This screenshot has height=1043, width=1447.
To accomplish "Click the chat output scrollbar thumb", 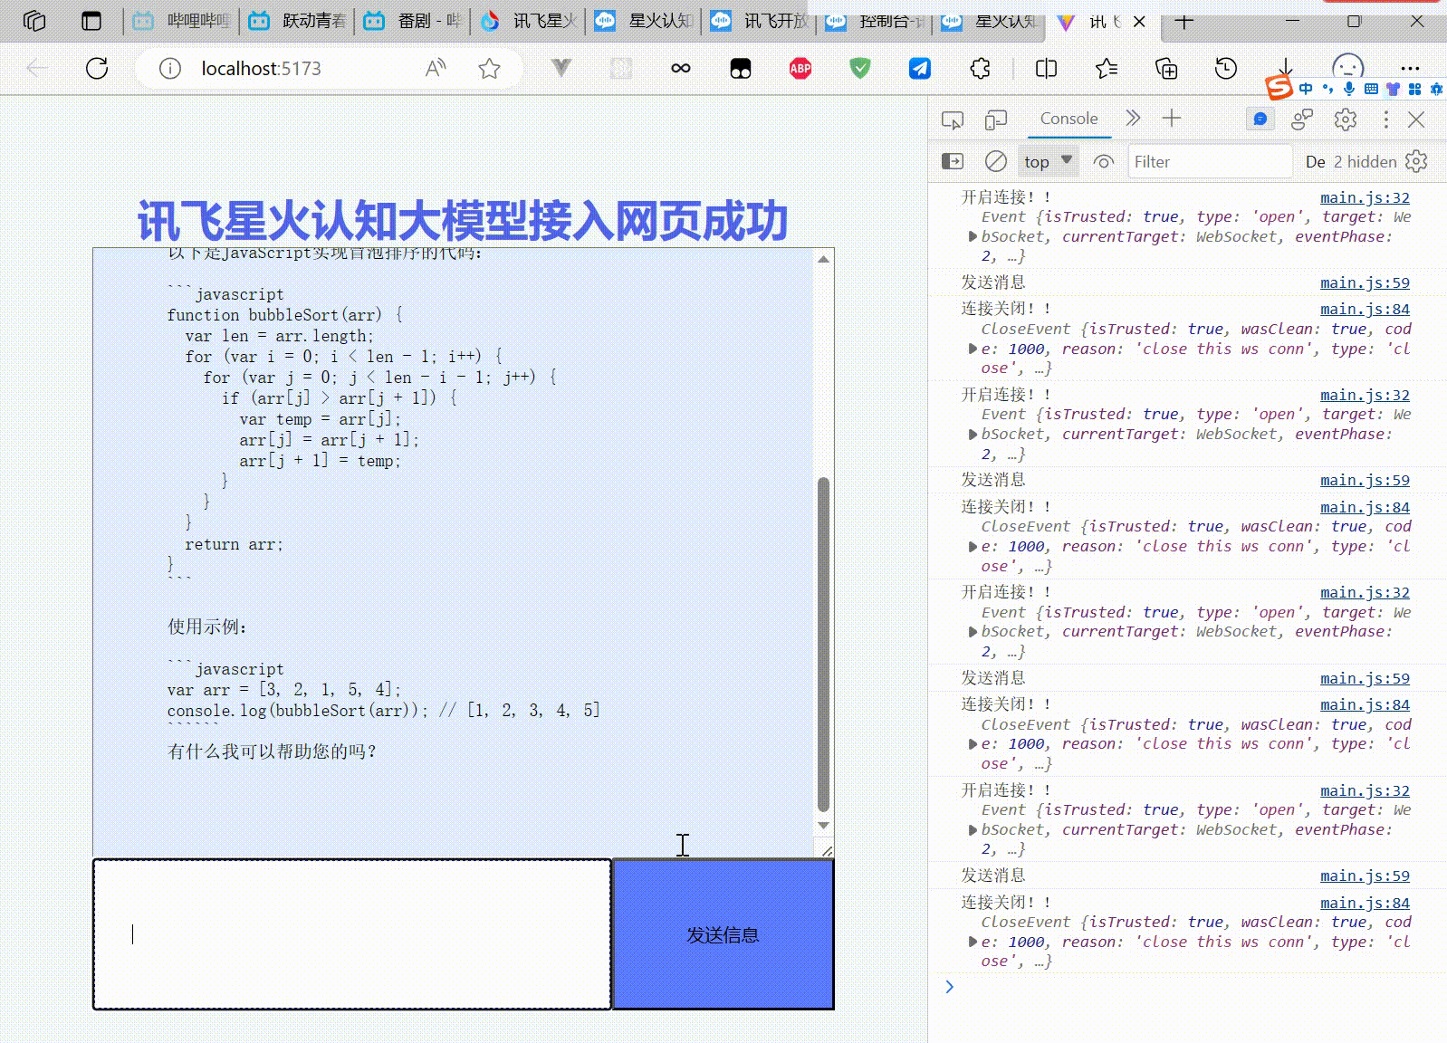I will click(823, 645).
